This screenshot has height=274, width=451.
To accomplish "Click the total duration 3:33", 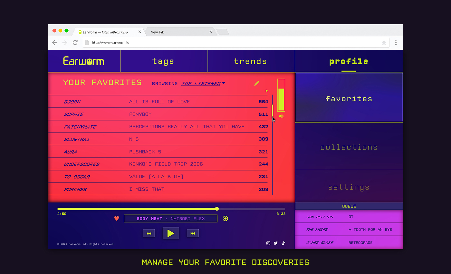I will click(281, 214).
